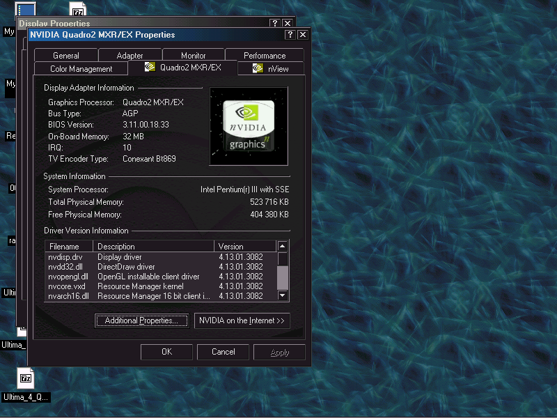Click the Version column header
The width and height of the screenshot is (557, 418).
coord(245,247)
